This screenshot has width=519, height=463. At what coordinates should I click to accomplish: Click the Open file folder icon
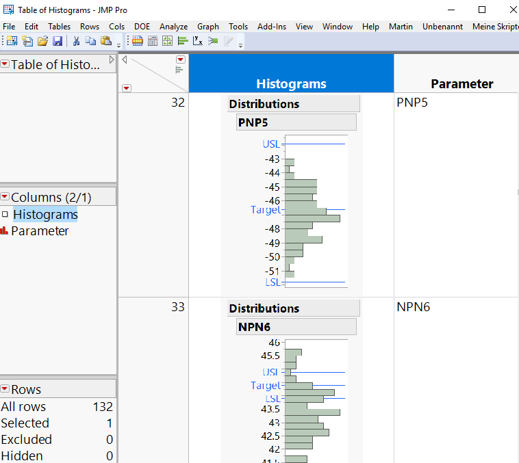42,41
